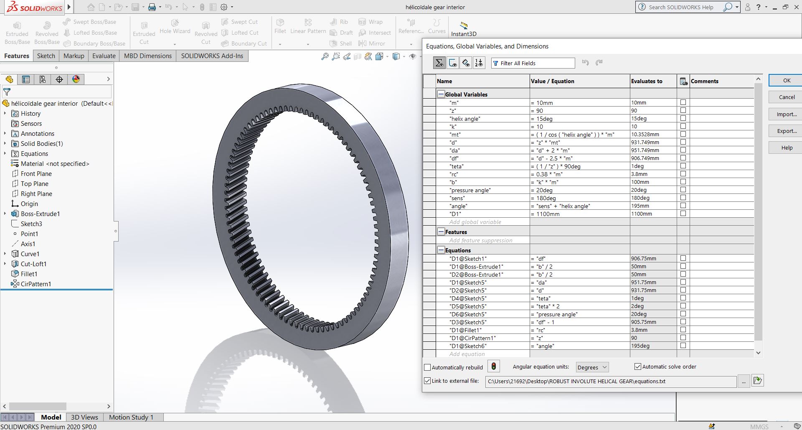Open the Angular equation units dropdown
The image size is (802, 430).
(592, 367)
